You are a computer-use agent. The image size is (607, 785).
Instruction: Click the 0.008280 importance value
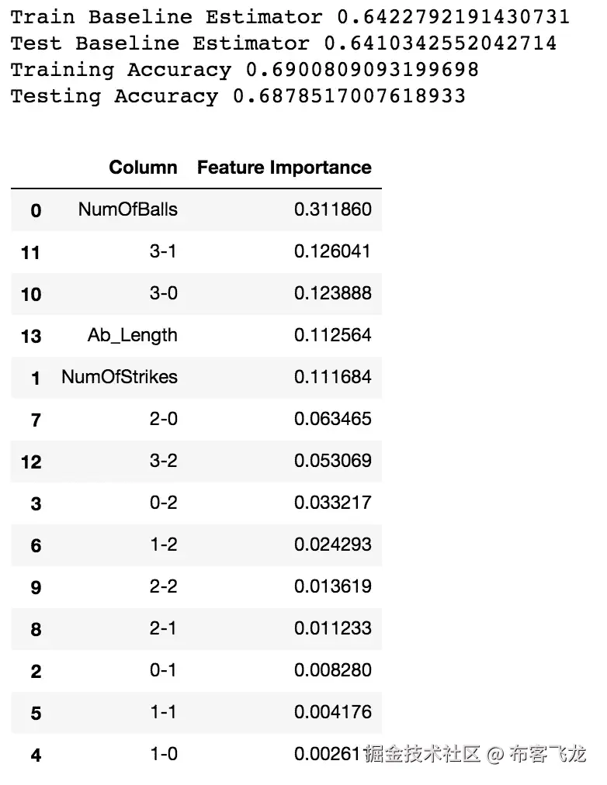332,670
